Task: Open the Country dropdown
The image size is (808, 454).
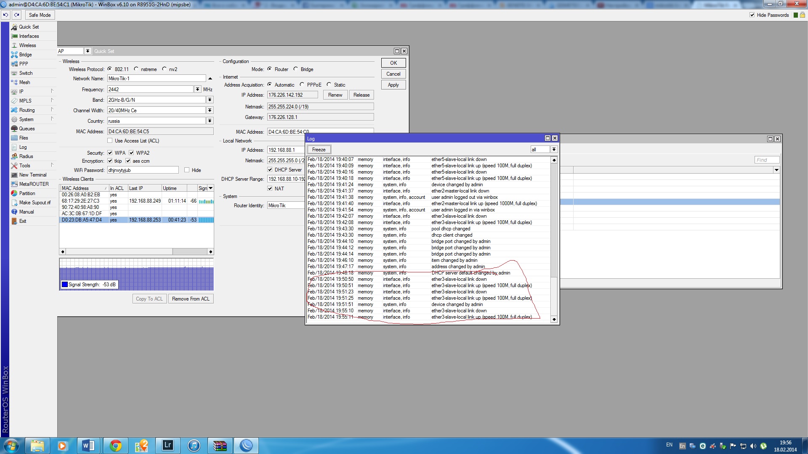Action: [x=210, y=121]
